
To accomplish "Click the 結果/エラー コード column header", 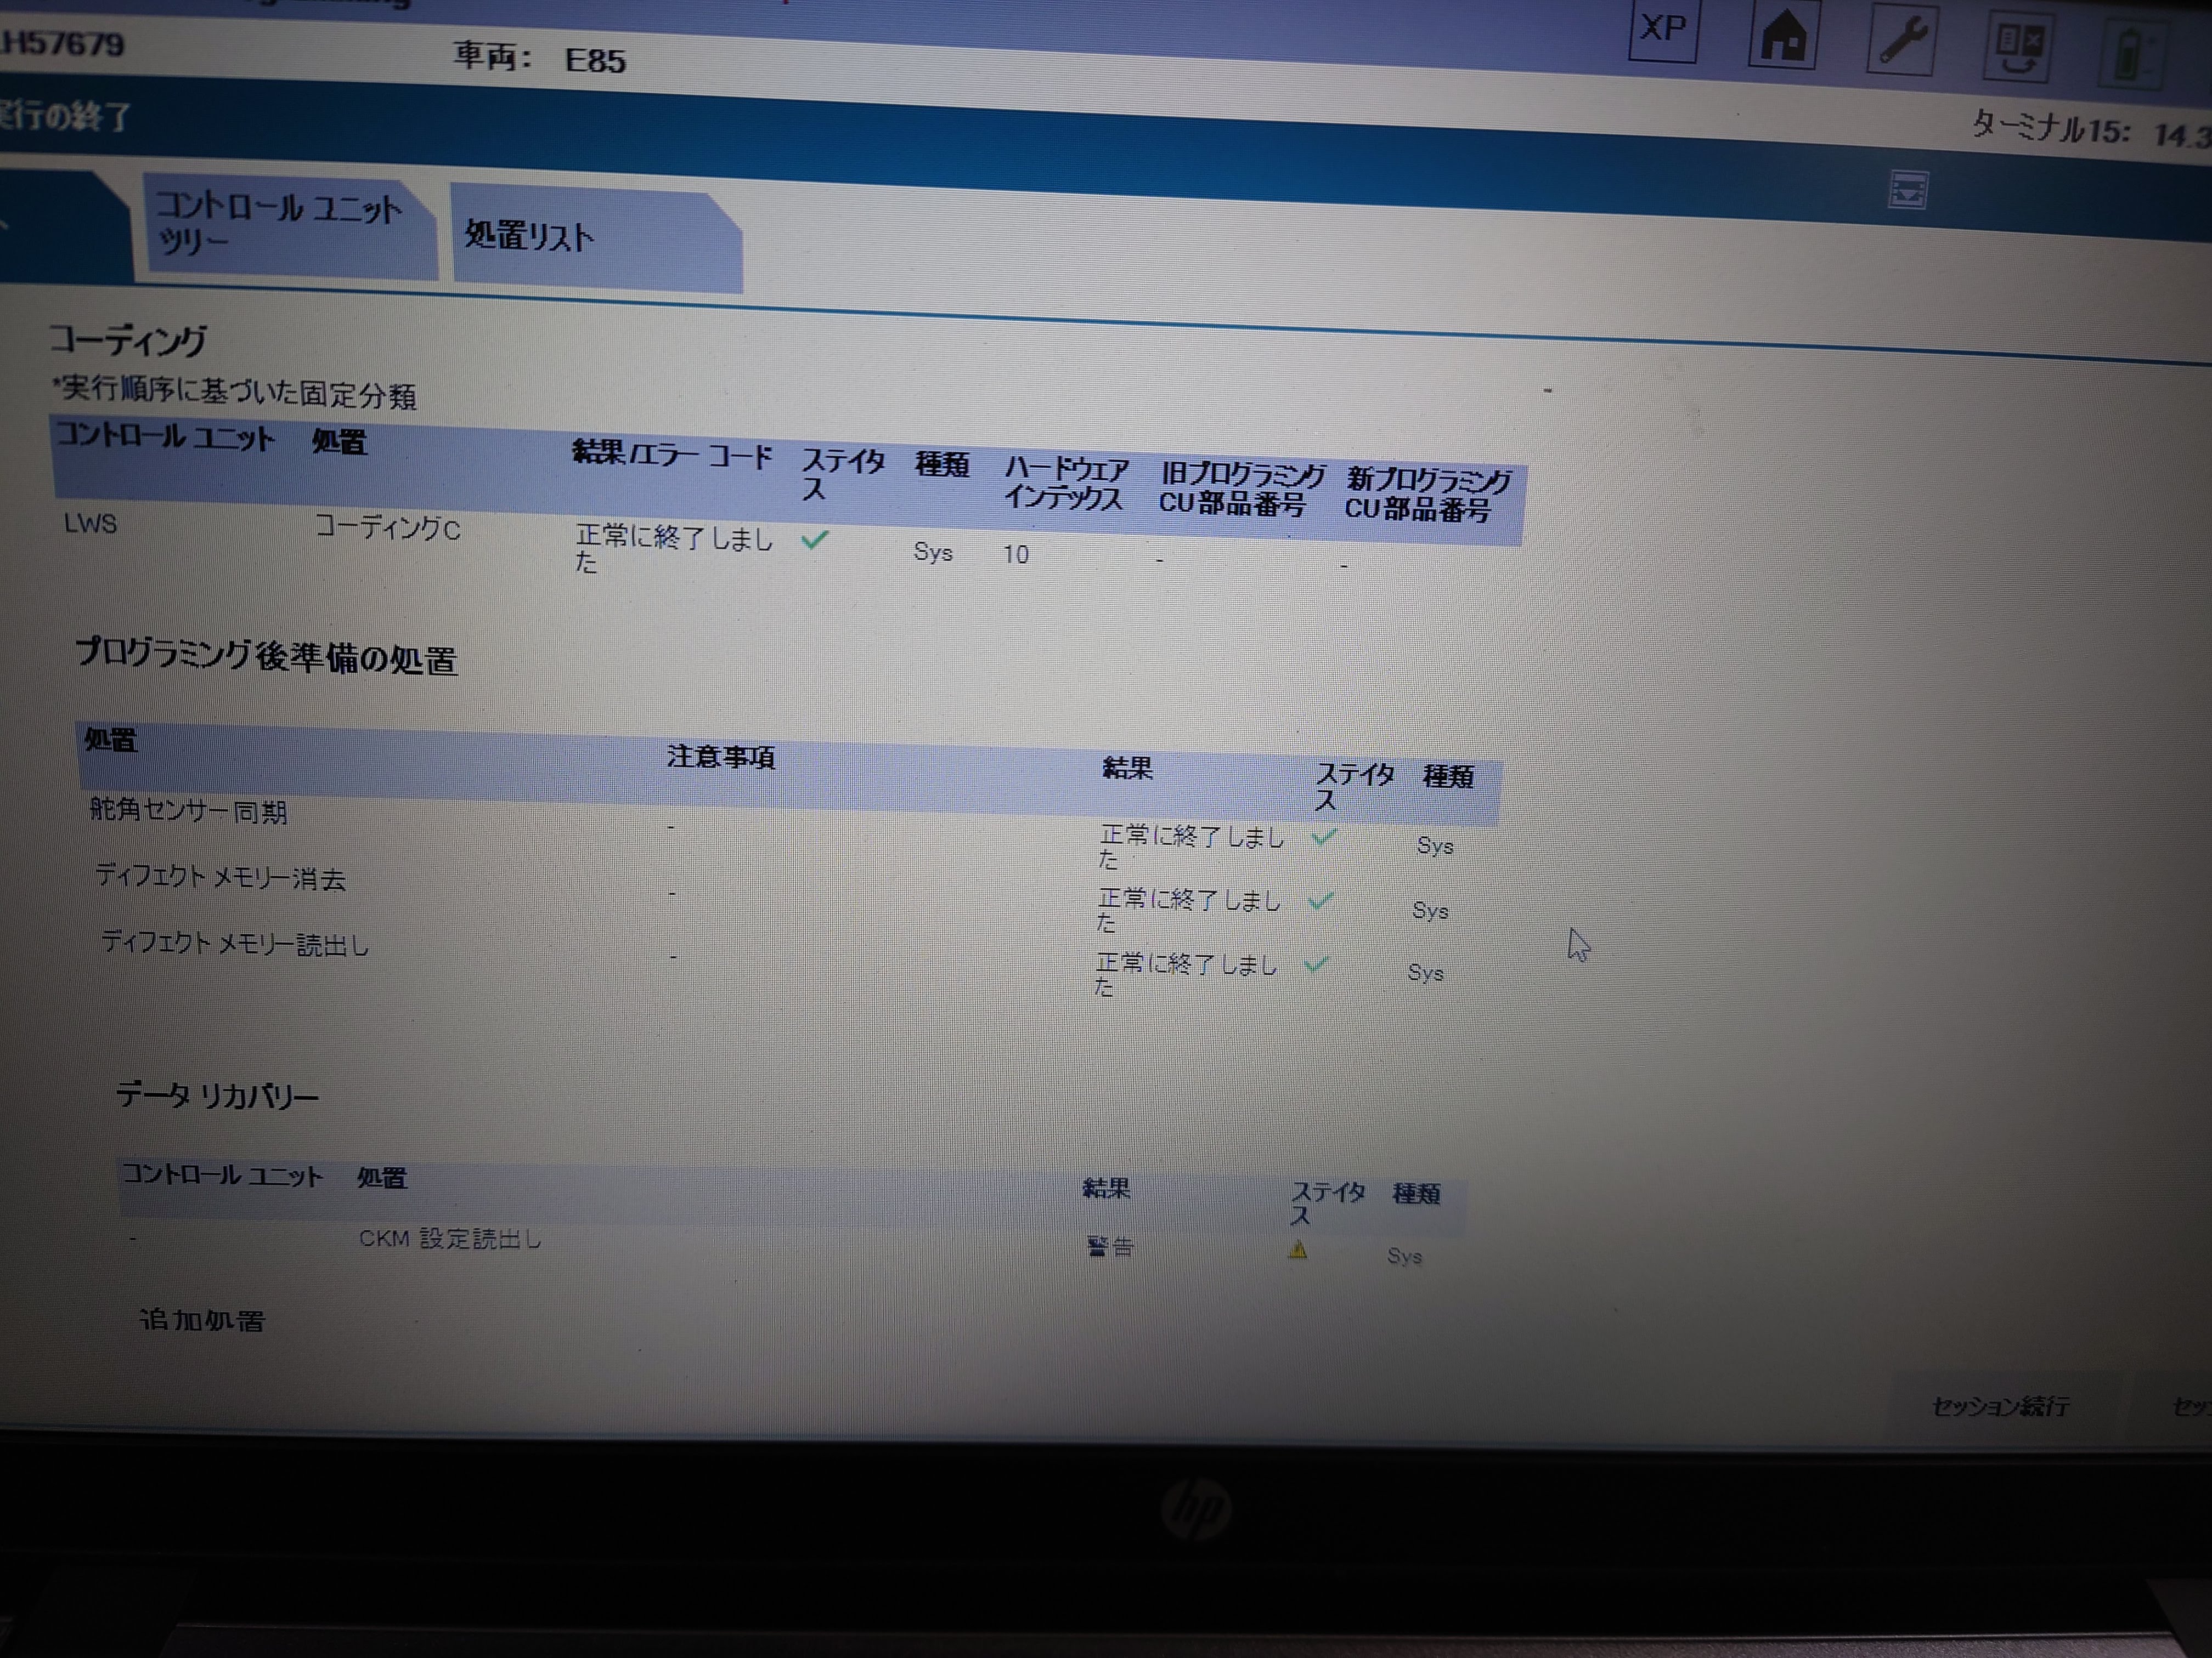I will 673,455.
